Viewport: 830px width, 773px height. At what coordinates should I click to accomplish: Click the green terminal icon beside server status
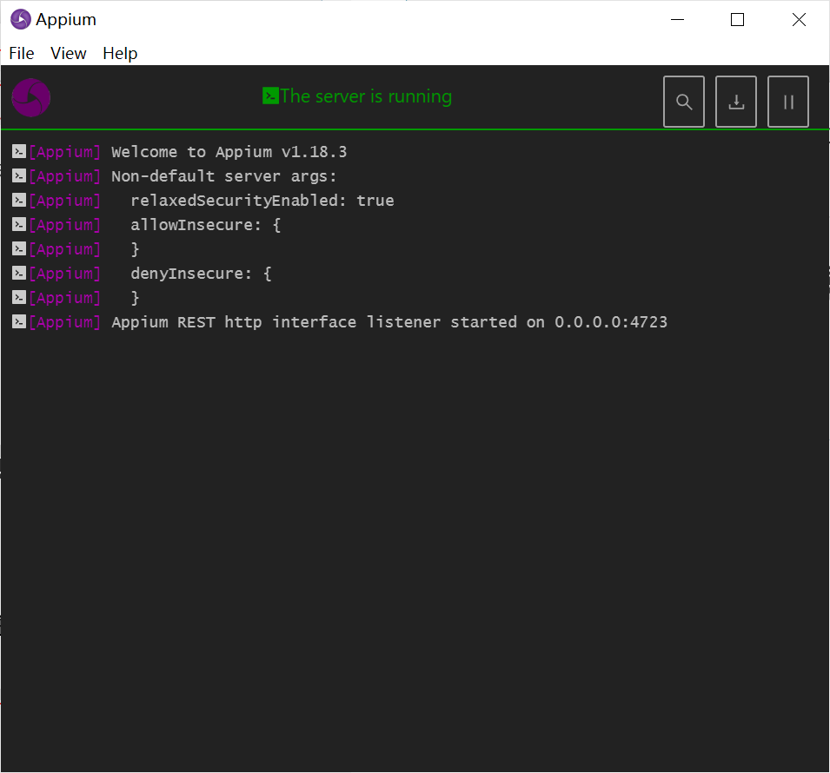pos(270,96)
